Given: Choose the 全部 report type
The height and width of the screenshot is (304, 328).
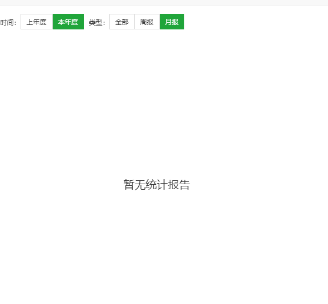Looking at the screenshot, I should tap(122, 22).
